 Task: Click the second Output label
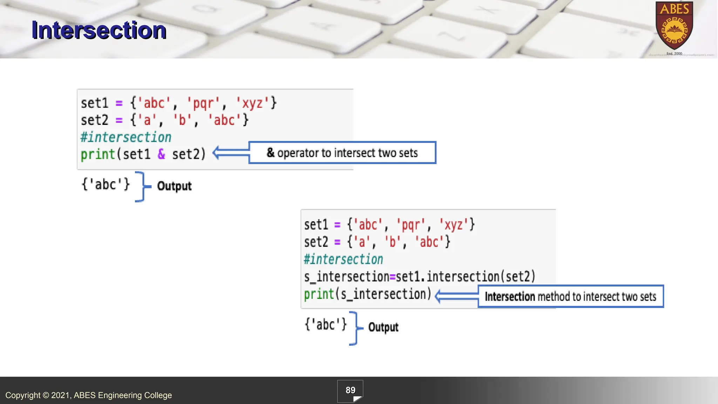[383, 327]
